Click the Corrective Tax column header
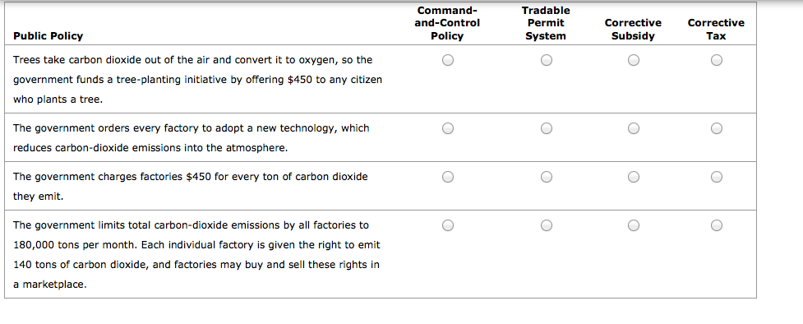This screenshot has height=324, width=803. [716, 30]
